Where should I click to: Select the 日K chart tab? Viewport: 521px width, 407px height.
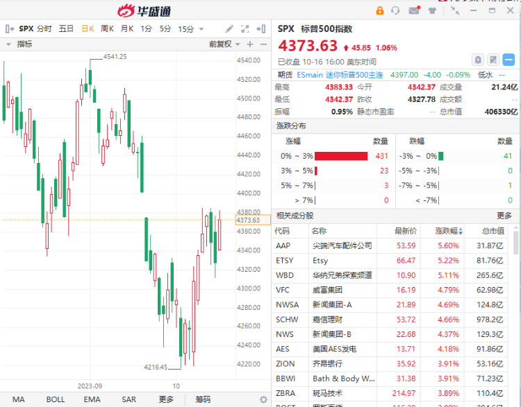88,29
